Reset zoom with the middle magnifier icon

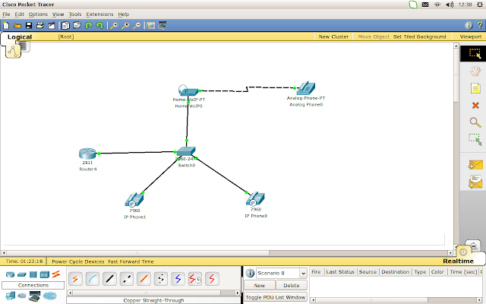point(125,25)
